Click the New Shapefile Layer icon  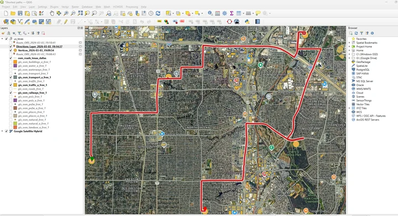pos(20,22)
